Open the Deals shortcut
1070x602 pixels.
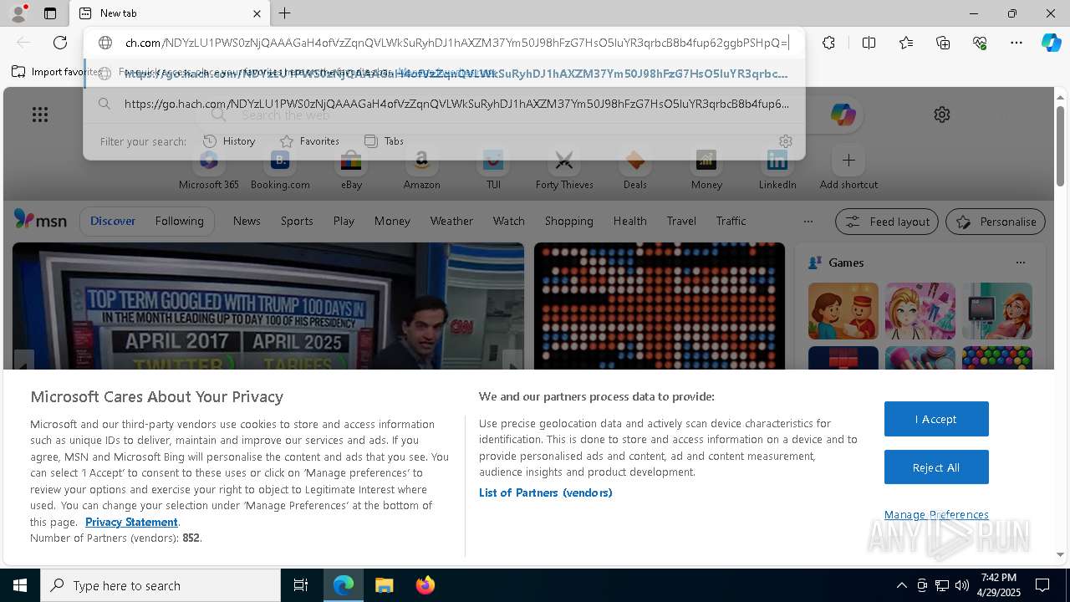pos(635,170)
